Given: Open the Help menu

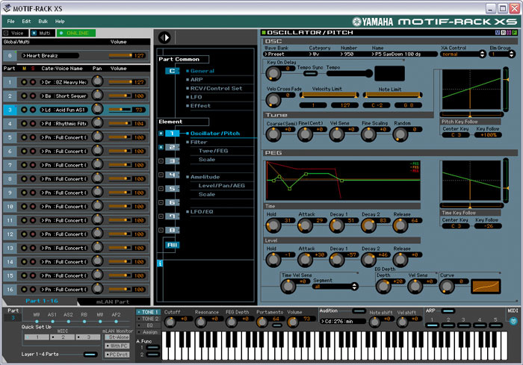Looking at the screenshot, I should [60, 22].
